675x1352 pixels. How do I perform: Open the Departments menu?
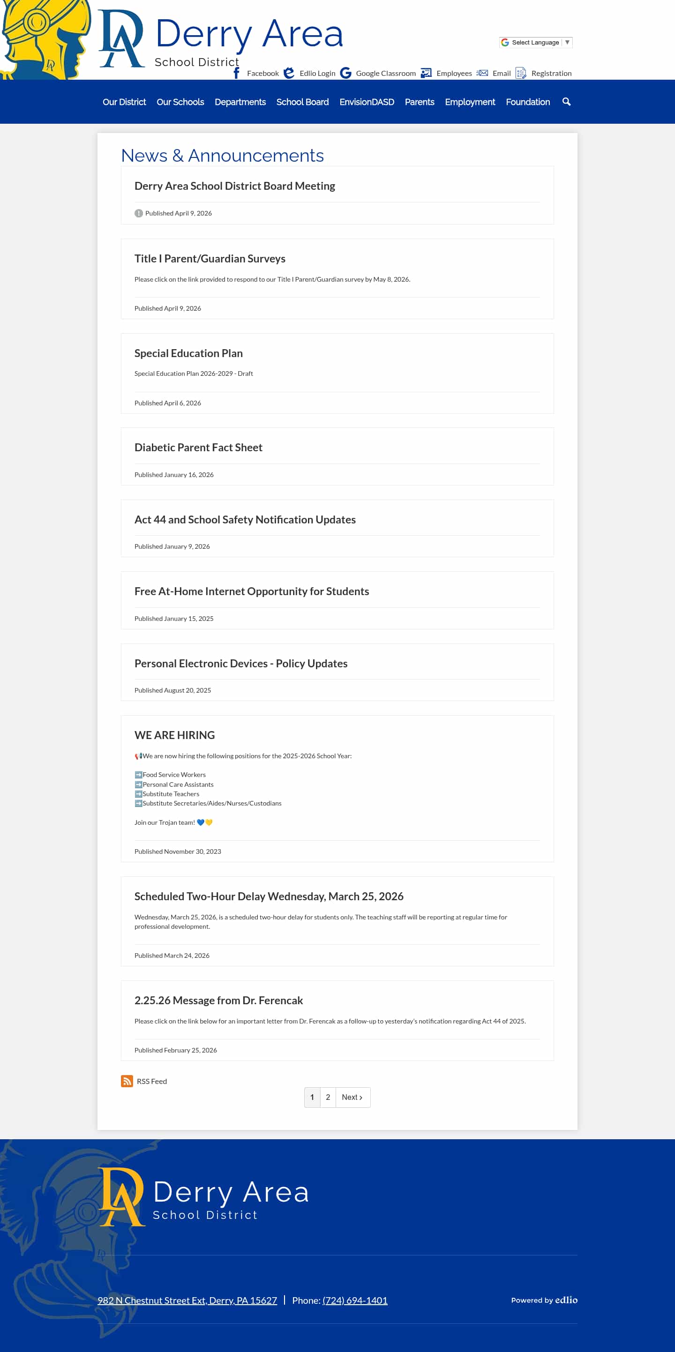pos(240,102)
